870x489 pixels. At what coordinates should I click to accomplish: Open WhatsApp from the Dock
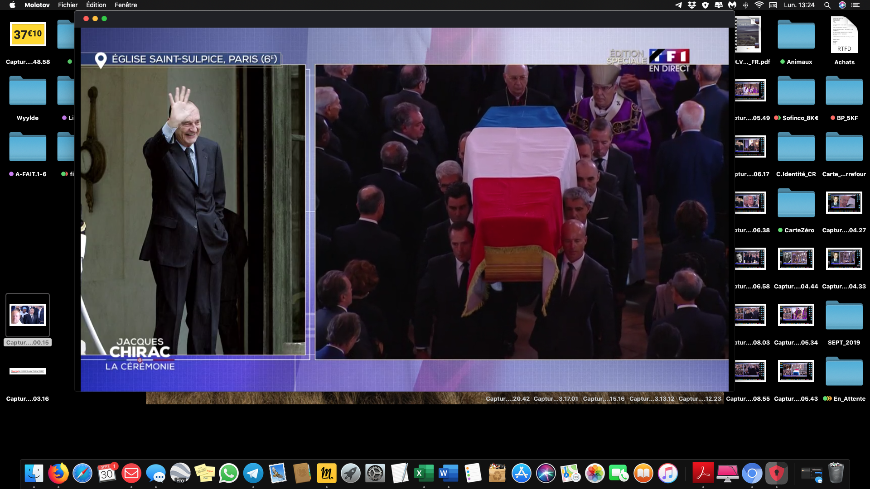point(229,474)
